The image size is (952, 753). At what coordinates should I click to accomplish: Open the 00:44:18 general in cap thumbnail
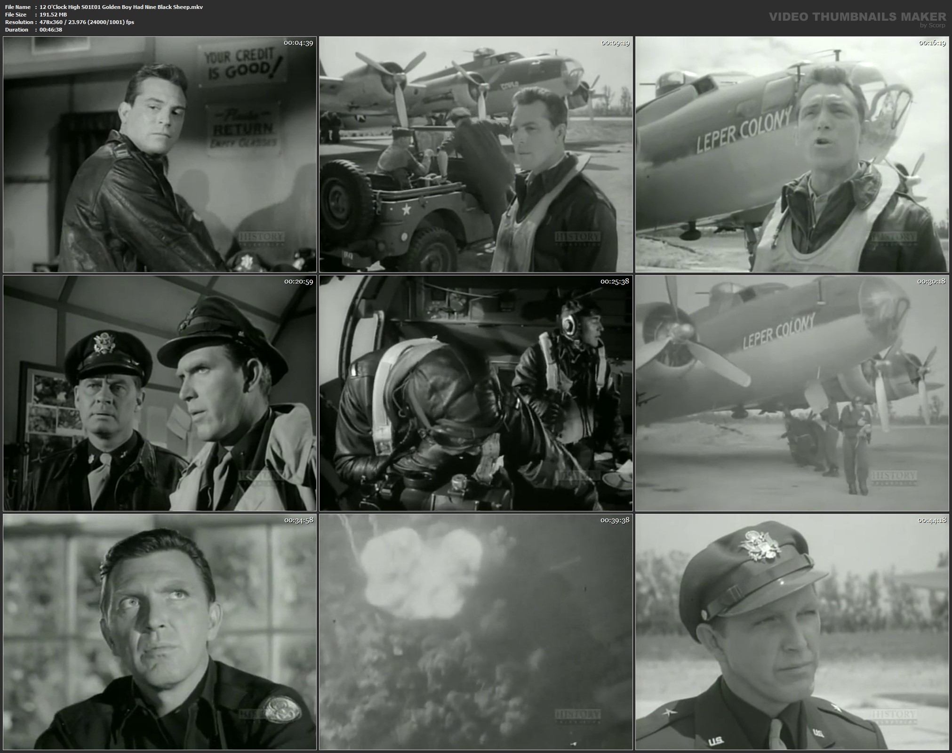792,632
